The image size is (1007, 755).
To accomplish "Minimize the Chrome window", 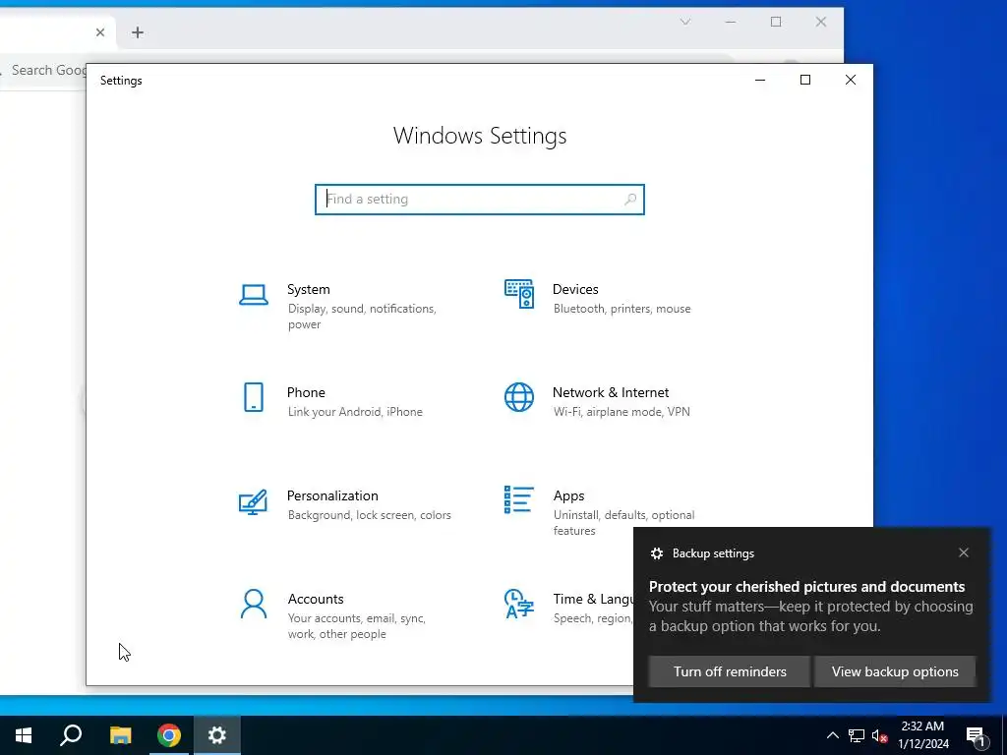I will pyautogui.click(x=731, y=22).
